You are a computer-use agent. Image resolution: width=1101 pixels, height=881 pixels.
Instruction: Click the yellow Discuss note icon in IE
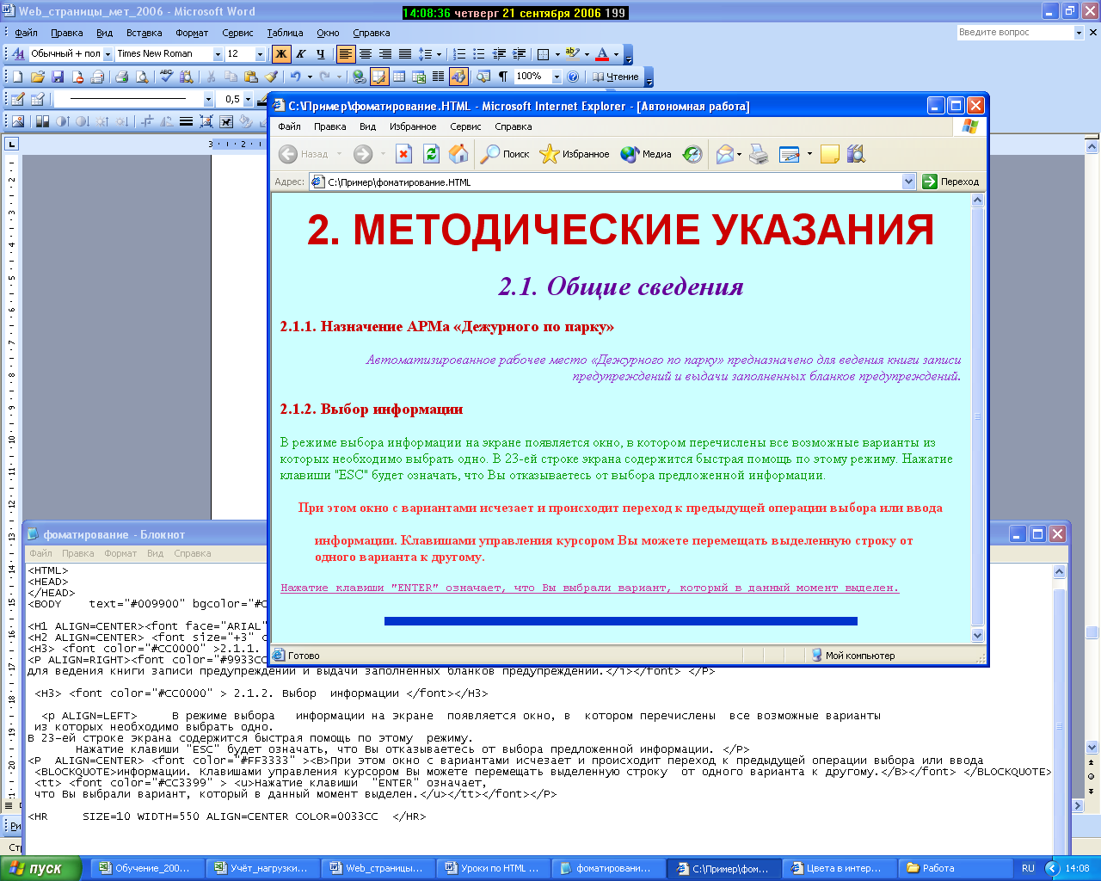(830, 154)
